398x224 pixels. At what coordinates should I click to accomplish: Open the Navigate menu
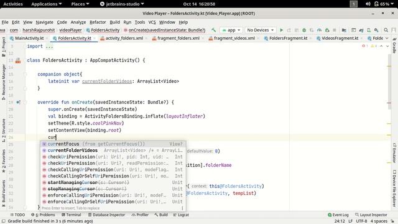pyautogui.click(x=44, y=22)
